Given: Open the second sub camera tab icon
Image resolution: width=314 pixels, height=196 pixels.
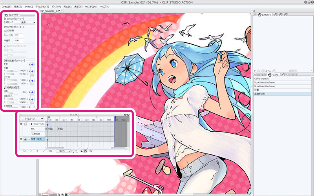Looking at the screenshot, I should (275, 15).
